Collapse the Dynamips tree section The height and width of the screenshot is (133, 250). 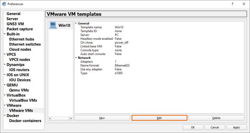(5, 65)
